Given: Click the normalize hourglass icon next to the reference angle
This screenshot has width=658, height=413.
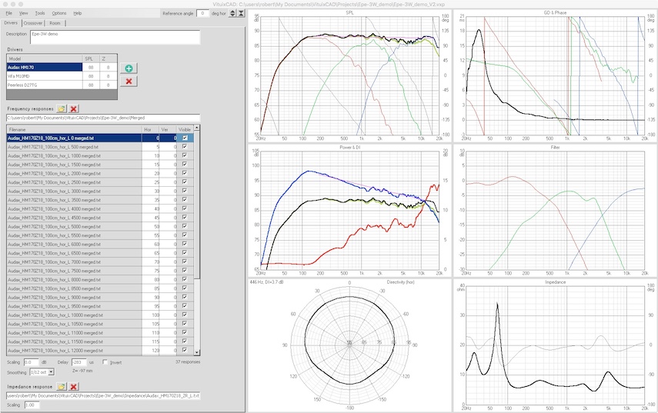Looking at the screenshot, I should click(242, 13).
